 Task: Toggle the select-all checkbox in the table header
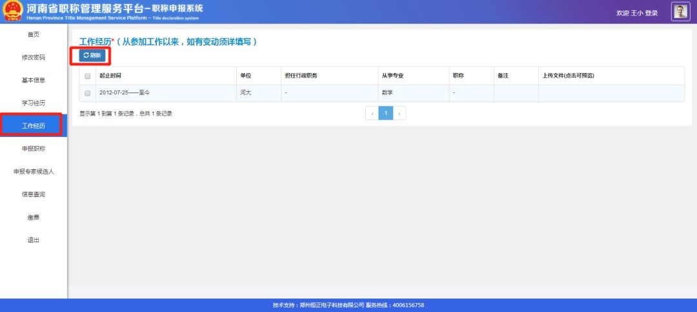point(88,76)
